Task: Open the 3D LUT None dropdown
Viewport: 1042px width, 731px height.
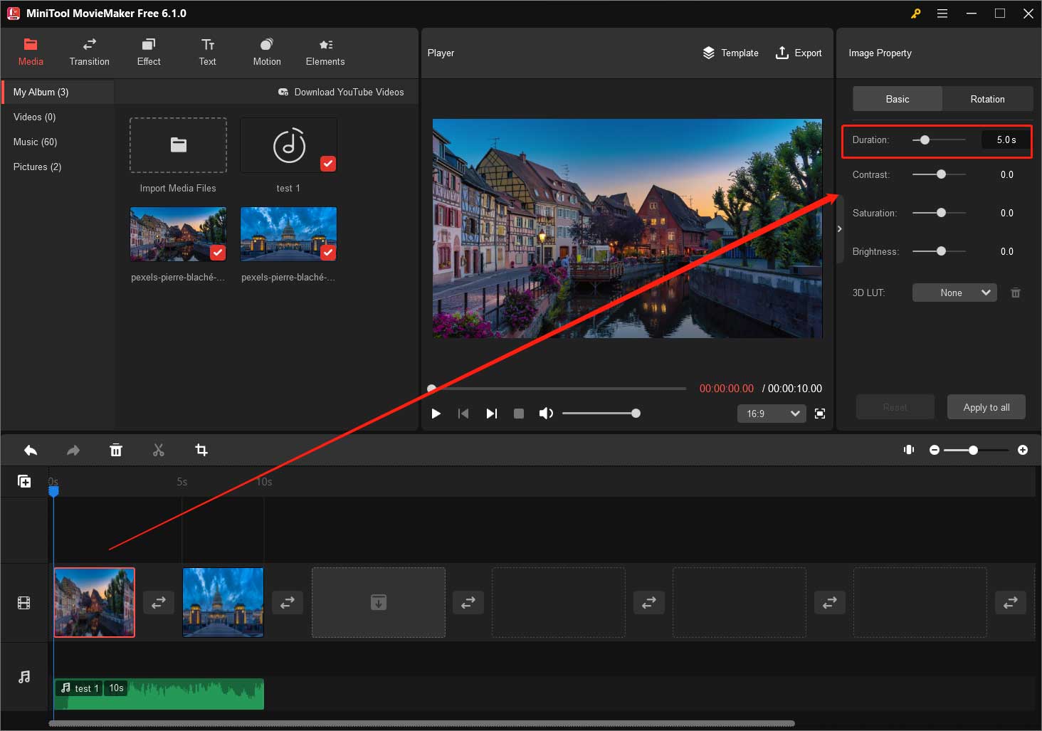Action: coord(954,293)
